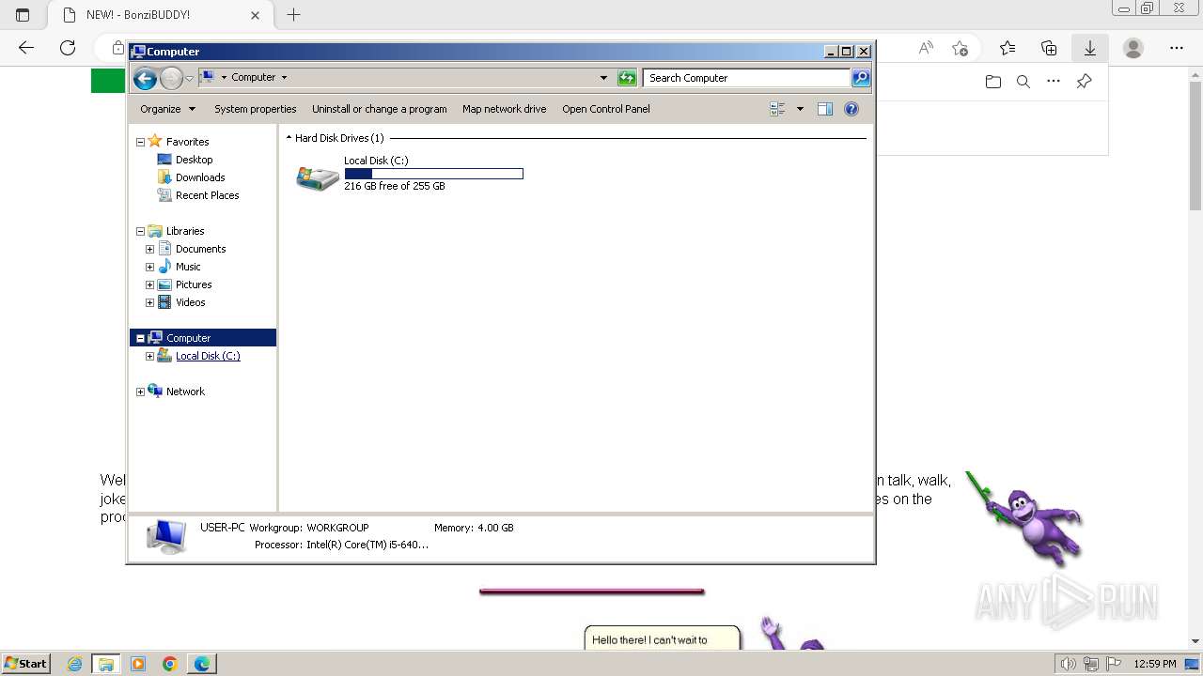Expand the Videos library node
The width and height of the screenshot is (1203, 676).
click(x=149, y=302)
